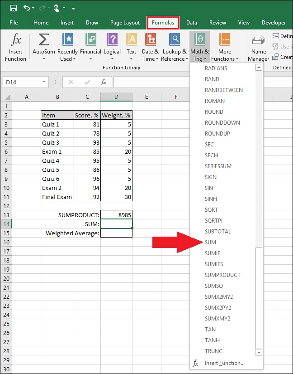293x374 pixels.
Task: Choose ROUND from the function list
Action: pos(214,112)
